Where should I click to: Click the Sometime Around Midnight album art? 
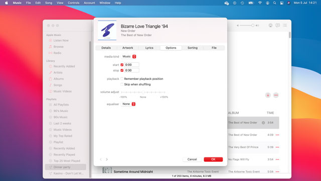tap(107, 170)
